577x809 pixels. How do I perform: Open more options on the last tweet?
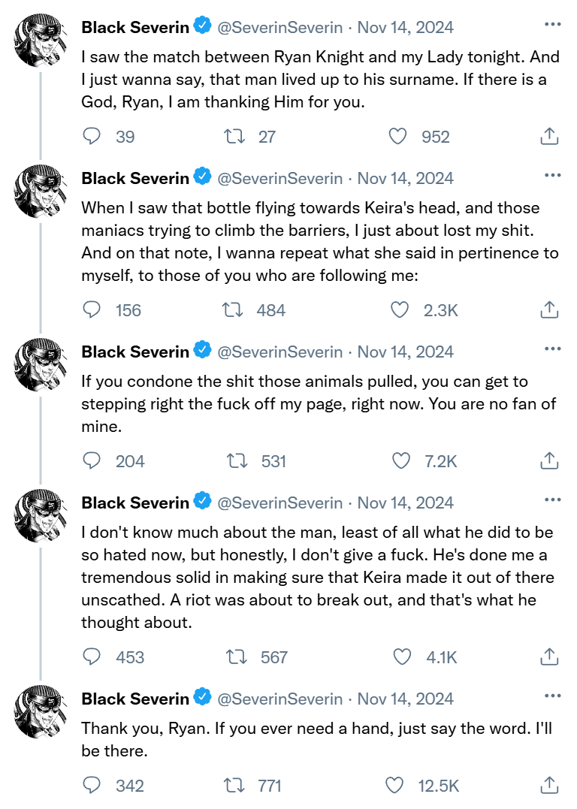[x=552, y=696]
